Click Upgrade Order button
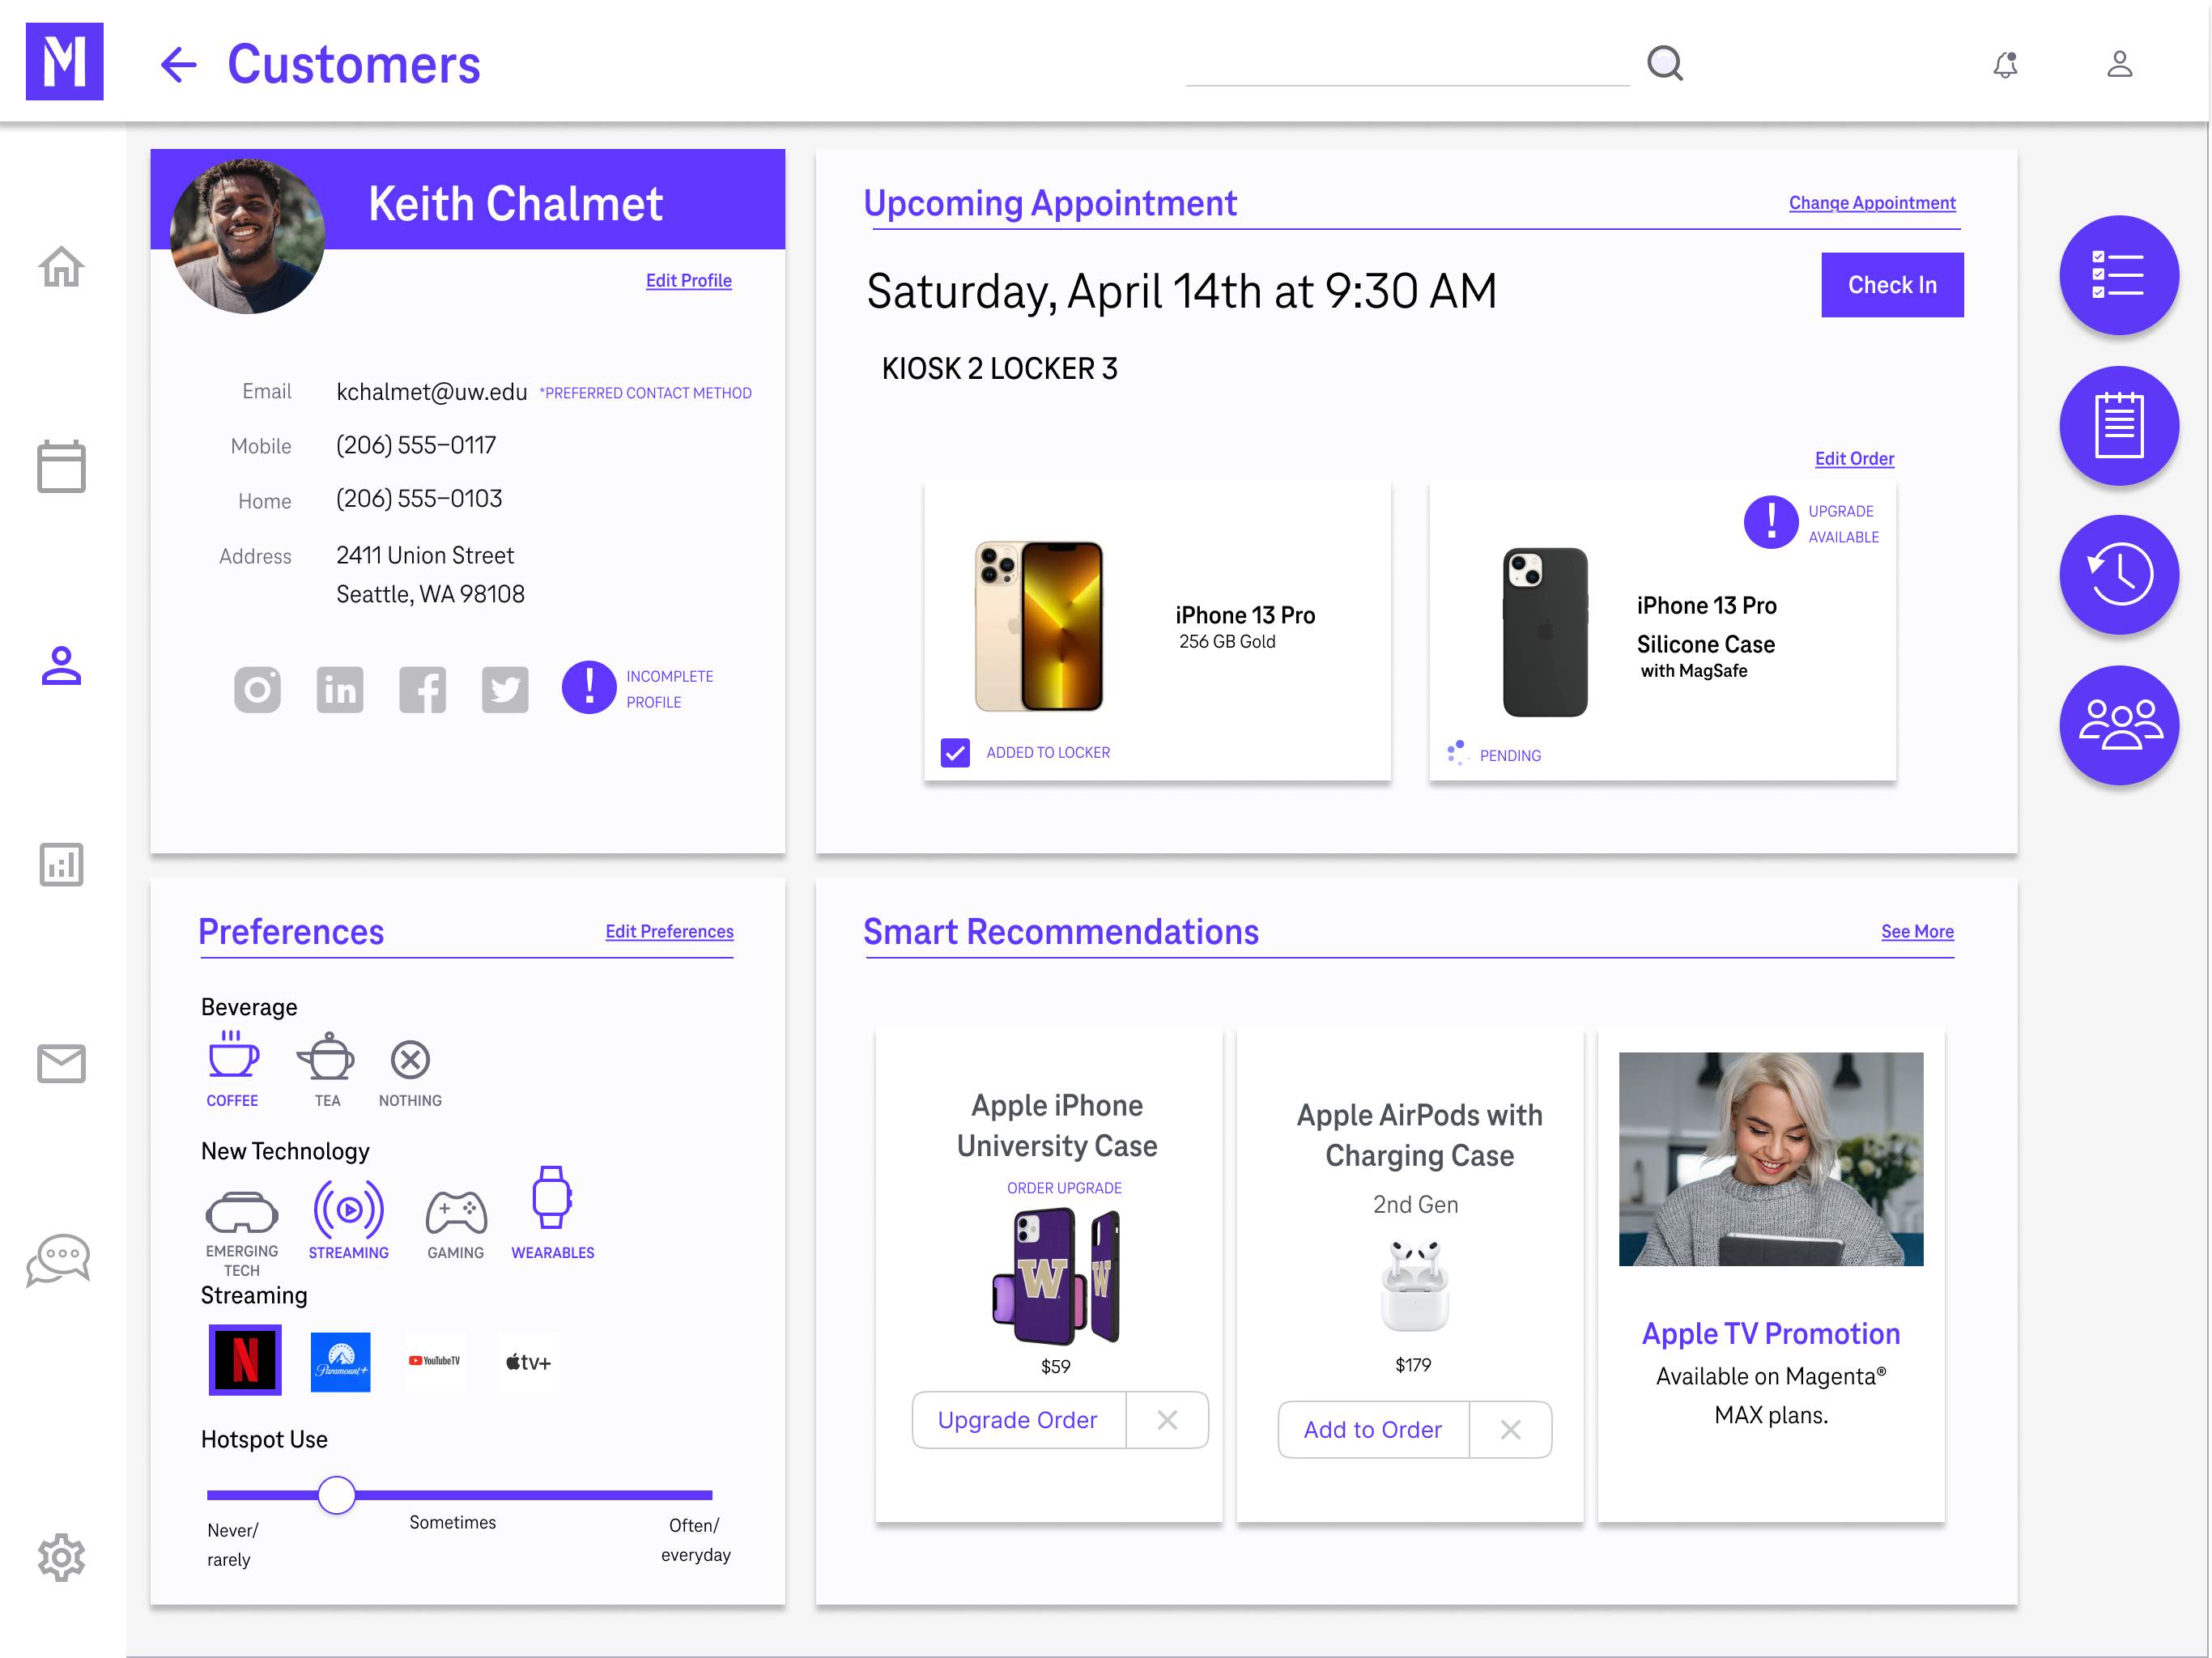2212x1658 pixels. [1018, 1419]
